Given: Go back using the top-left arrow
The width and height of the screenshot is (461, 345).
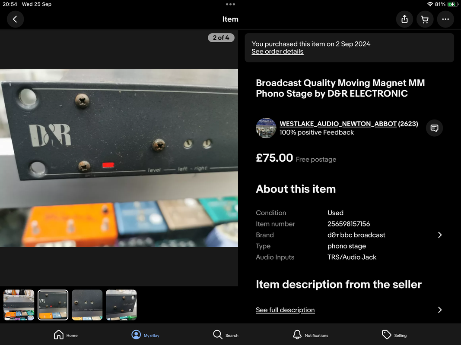Looking at the screenshot, I should pos(15,19).
